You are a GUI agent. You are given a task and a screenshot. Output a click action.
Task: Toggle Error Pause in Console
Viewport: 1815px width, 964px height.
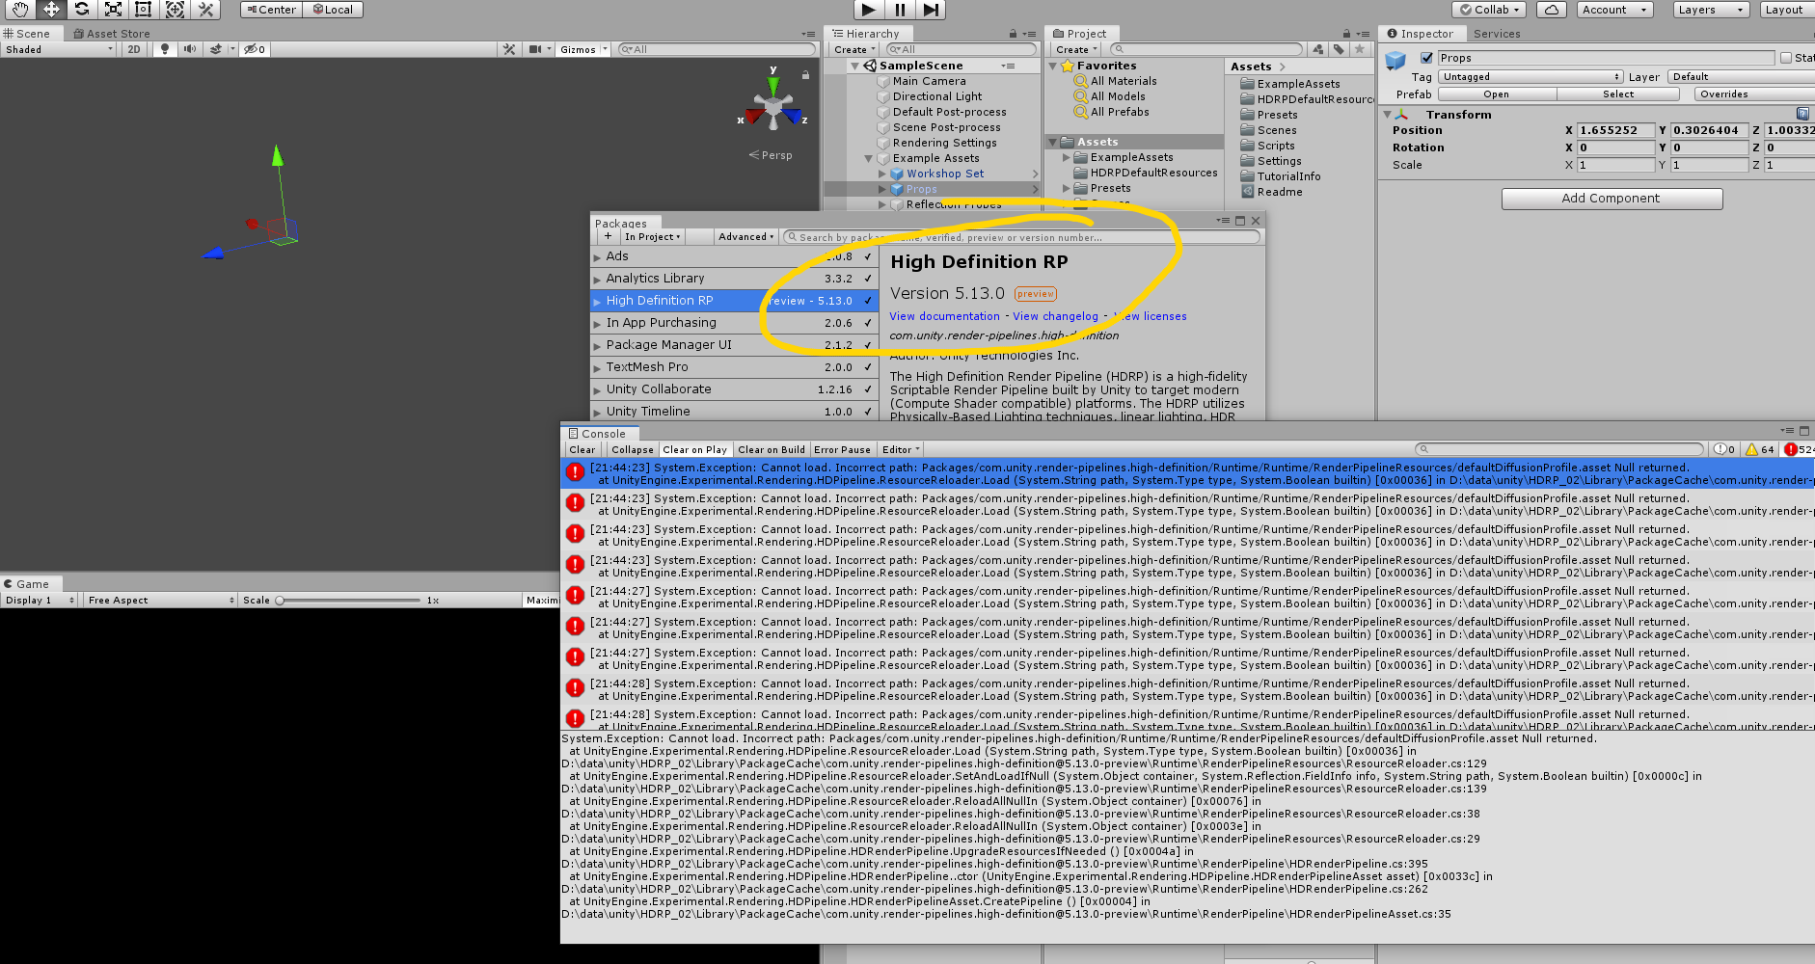click(x=842, y=449)
